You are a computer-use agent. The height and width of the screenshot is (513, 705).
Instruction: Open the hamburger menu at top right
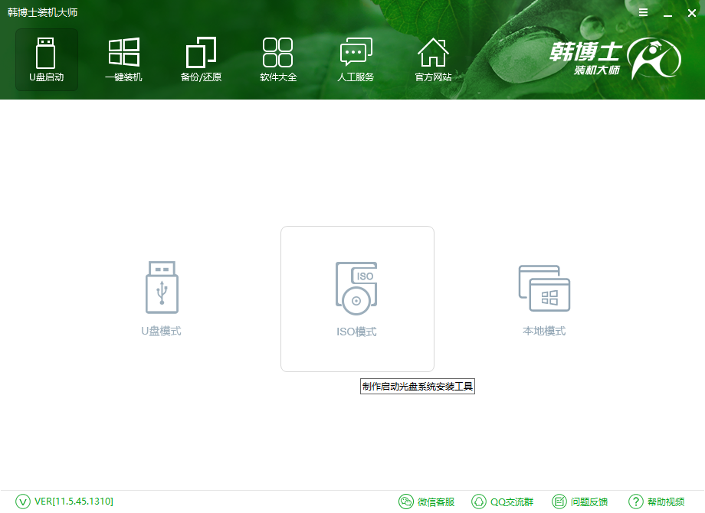click(643, 12)
